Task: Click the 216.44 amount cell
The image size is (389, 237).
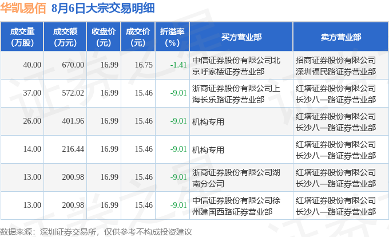Action: (x=73, y=149)
